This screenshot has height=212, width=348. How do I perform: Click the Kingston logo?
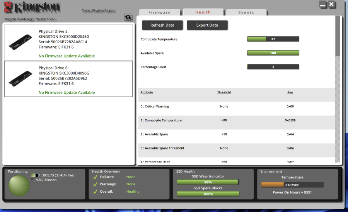tap(32, 7)
